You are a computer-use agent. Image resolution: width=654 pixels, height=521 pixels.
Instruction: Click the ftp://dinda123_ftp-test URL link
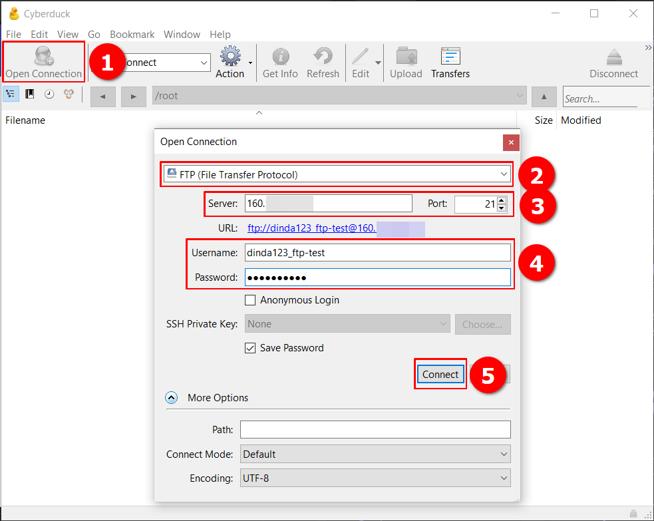(311, 228)
